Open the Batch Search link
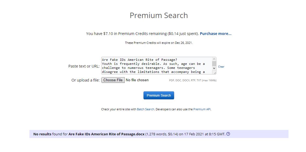 [x=146, y=109]
